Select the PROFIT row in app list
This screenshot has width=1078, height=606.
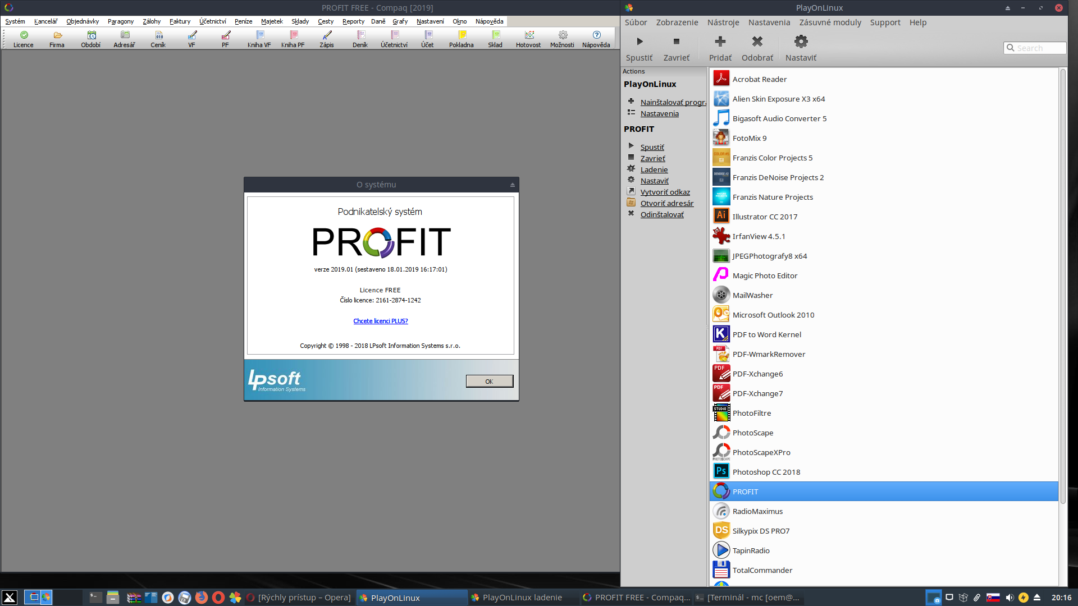[x=884, y=492]
